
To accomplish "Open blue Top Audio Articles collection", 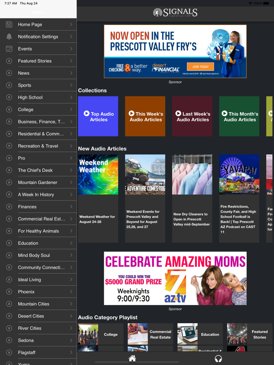I will tap(98, 116).
